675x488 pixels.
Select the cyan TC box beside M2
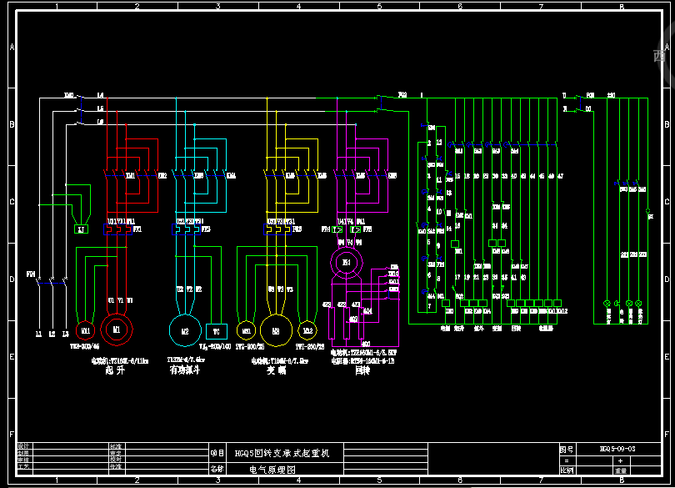pyautogui.click(x=216, y=330)
